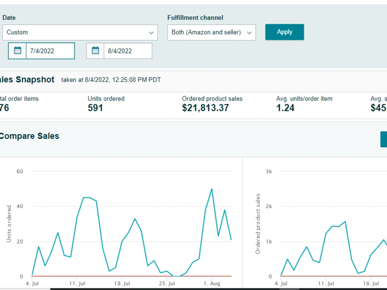387x290 pixels.
Task: Click the Units ordered metric label
Action: (106, 99)
